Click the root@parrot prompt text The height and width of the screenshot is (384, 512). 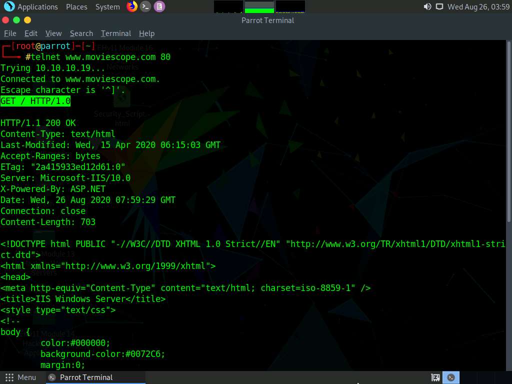43,46
